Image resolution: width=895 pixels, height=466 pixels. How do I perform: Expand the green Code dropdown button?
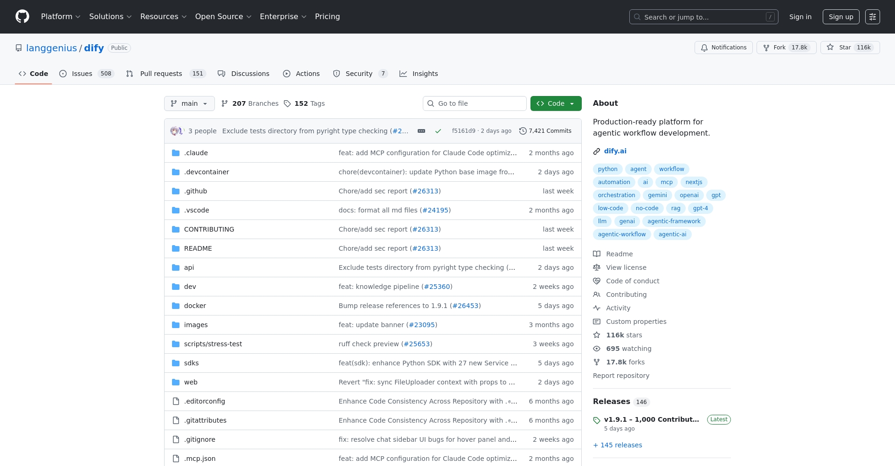tap(556, 103)
